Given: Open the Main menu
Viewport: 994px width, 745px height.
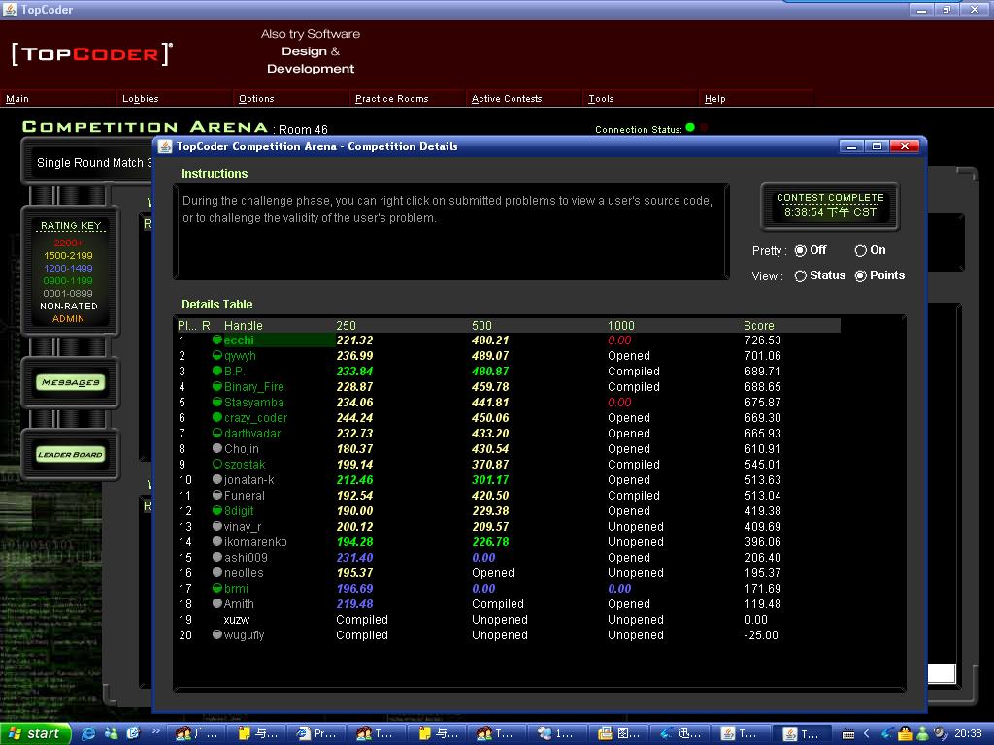Looking at the screenshot, I should 17,99.
